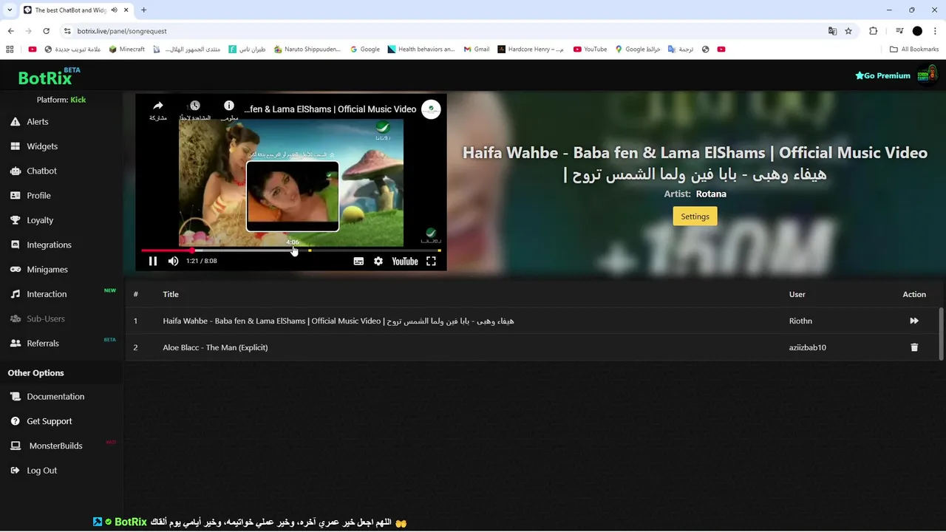
Task: Open Integrations in the sidebar
Action: pos(49,245)
